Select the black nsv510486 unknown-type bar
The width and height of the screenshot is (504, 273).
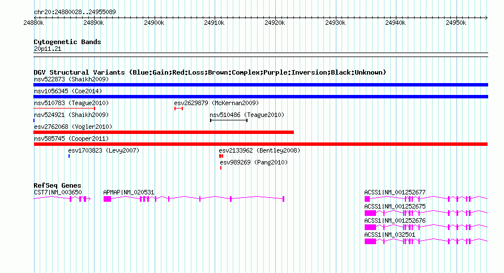[229, 120]
